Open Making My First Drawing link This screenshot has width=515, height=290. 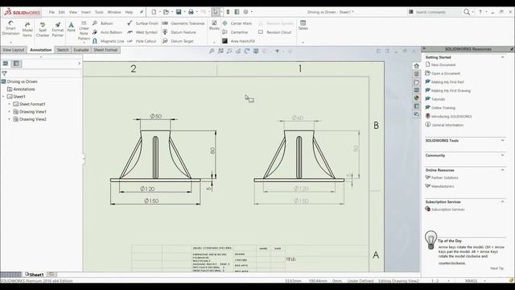click(451, 91)
